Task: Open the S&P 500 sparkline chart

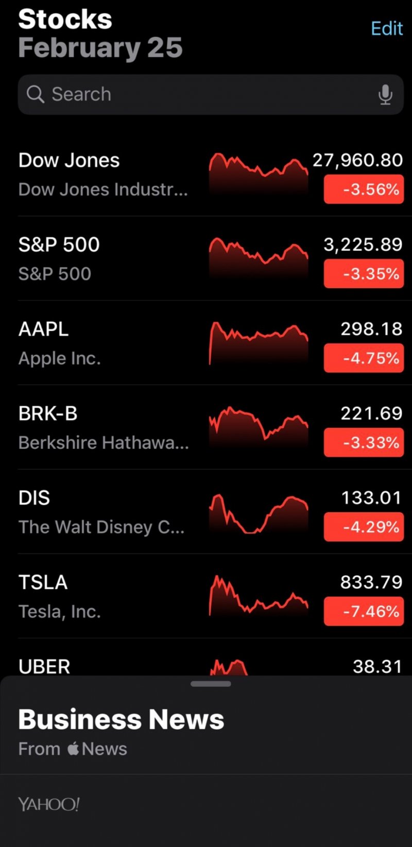Action: [258, 256]
